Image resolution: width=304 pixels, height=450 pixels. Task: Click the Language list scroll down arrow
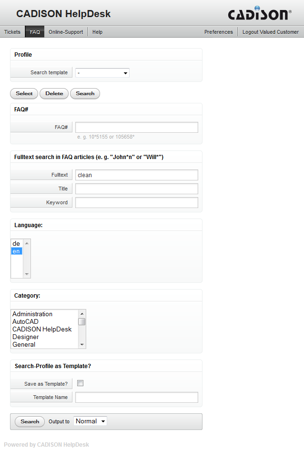coord(27,274)
